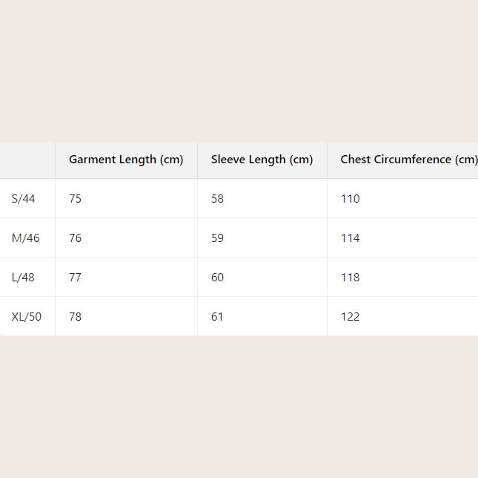Image resolution: width=478 pixels, height=478 pixels.
Task: Select the M/46 size row label
Action: pos(26,238)
